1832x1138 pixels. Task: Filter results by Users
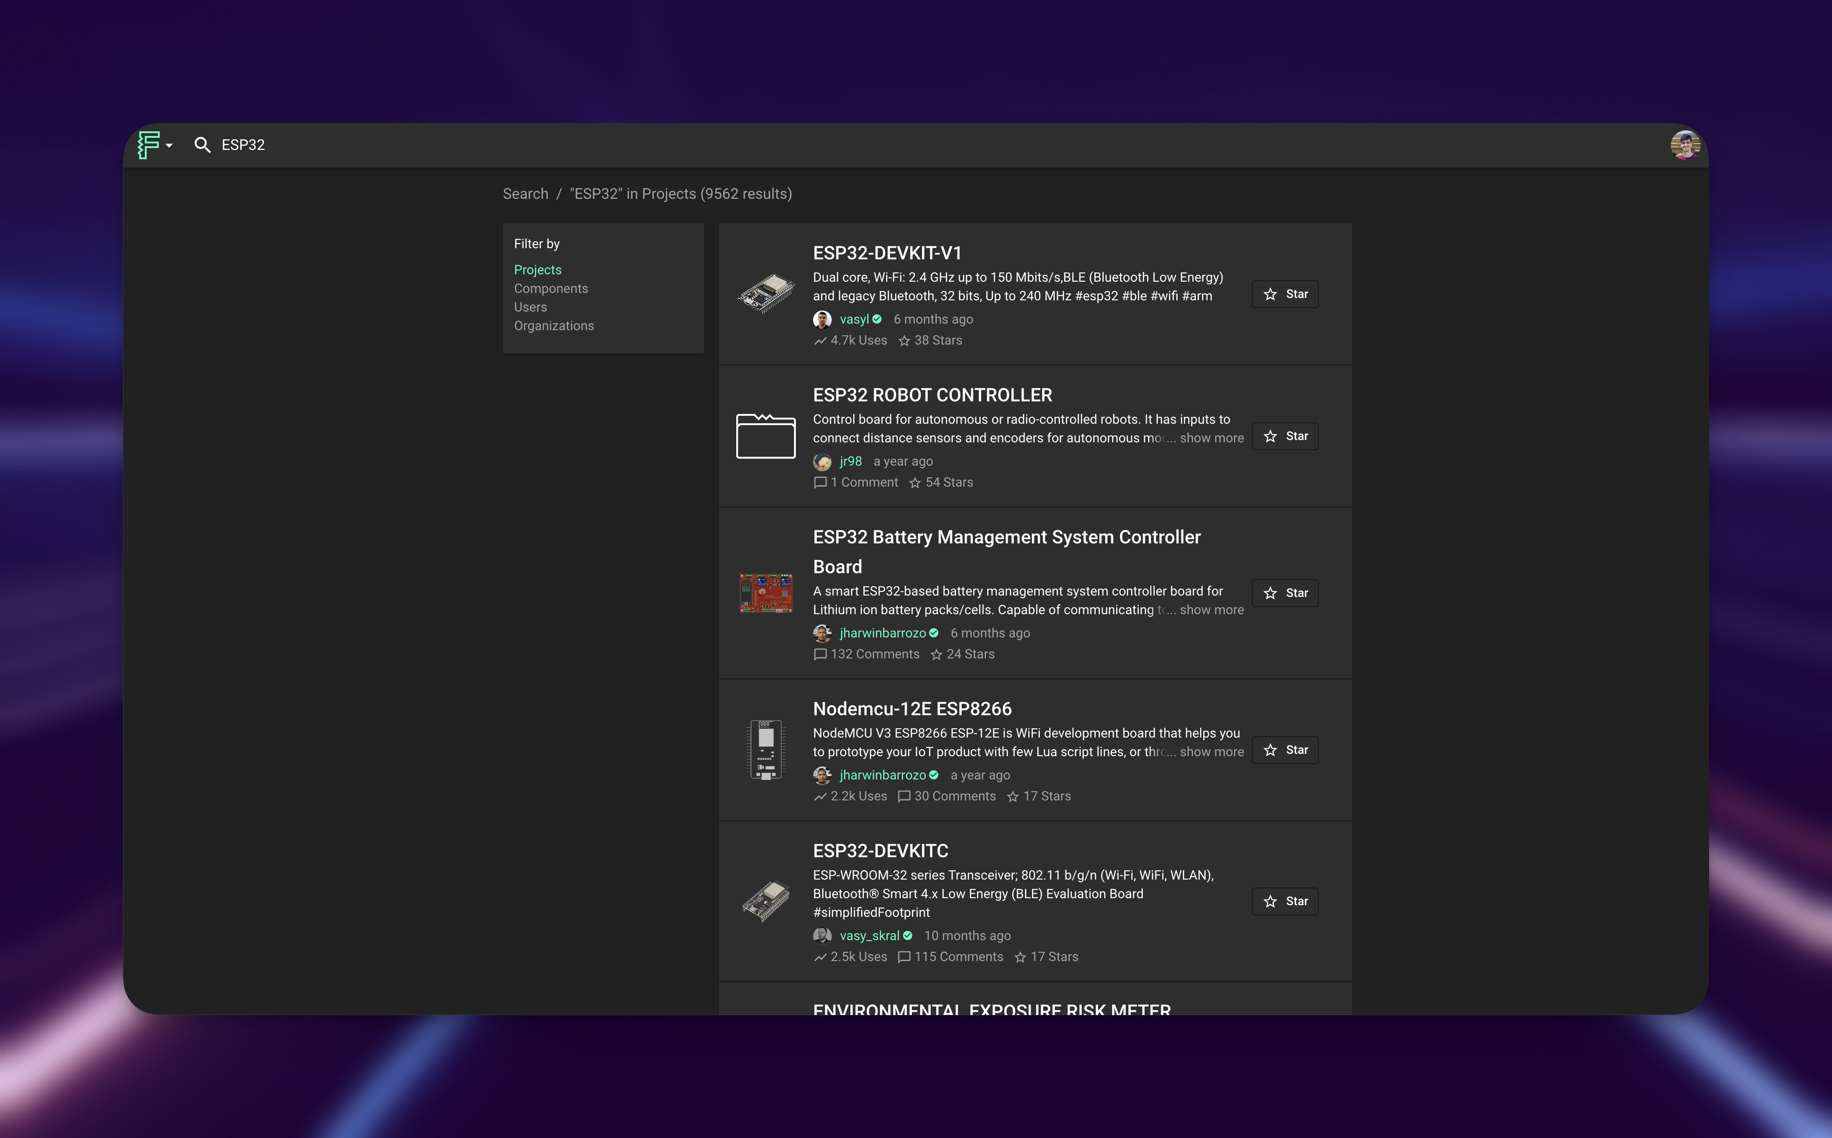(x=530, y=307)
